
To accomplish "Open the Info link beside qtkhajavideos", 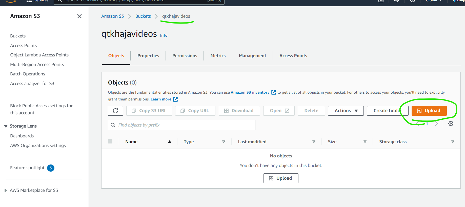I will click(x=164, y=35).
